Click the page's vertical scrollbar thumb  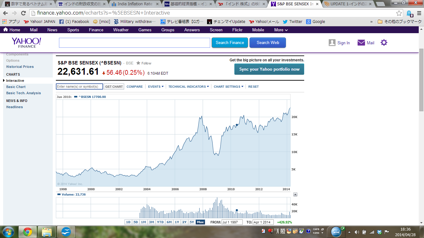(421, 80)
